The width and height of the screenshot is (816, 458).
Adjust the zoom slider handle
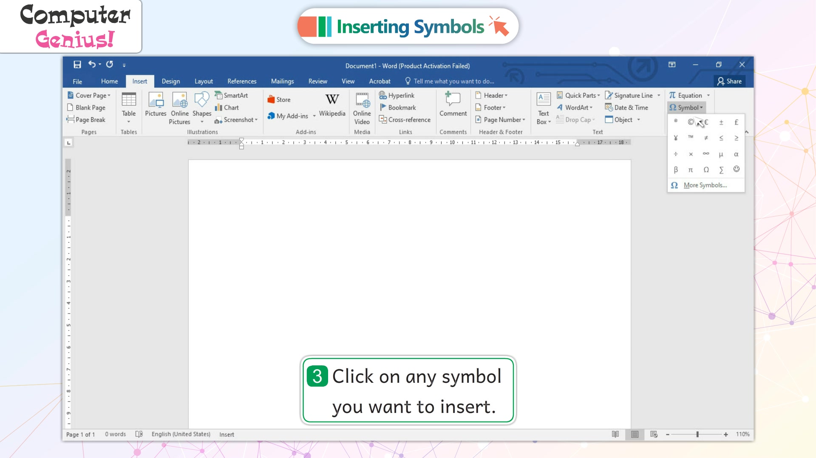click(x=697, y=434)
